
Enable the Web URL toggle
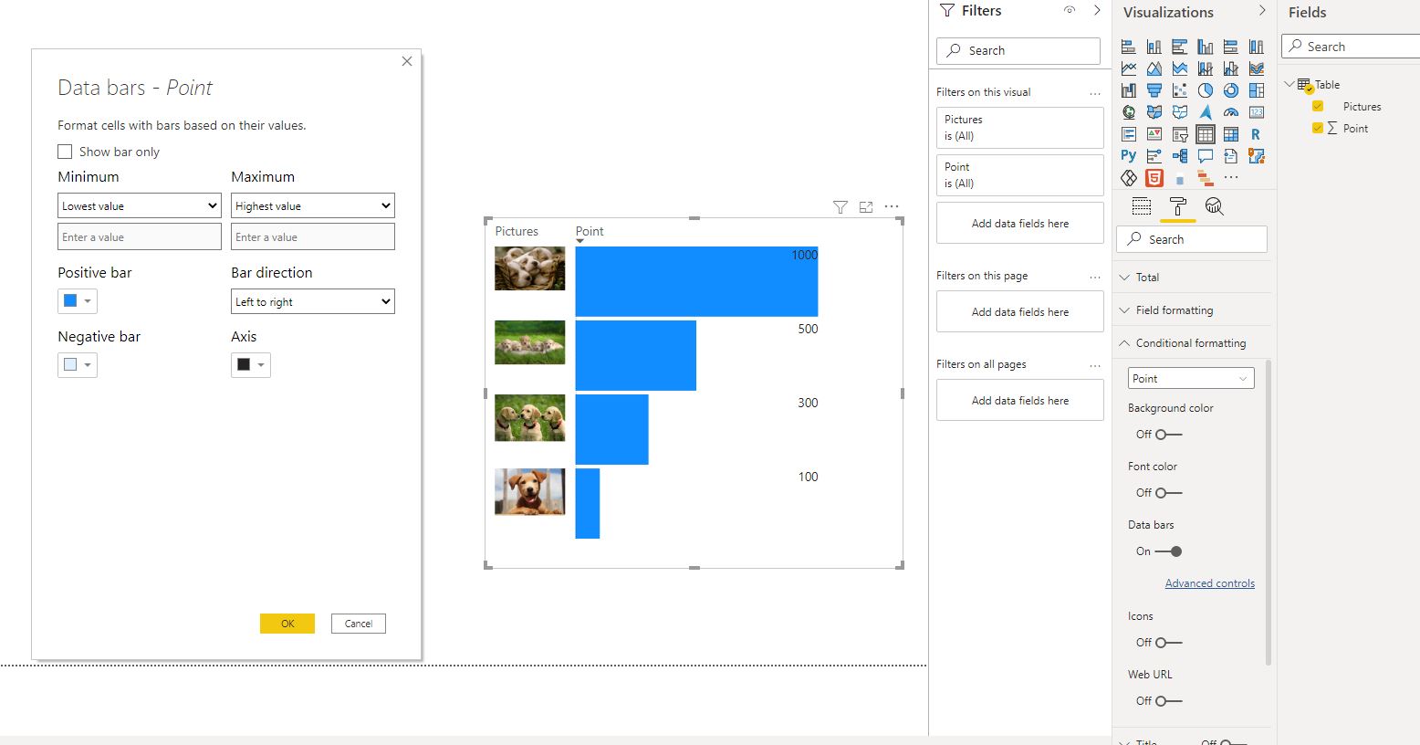point(1168,701)
